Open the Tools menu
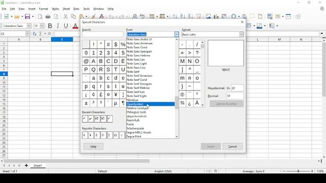Viewport: 326px width, 183px height. pos(86,9)
